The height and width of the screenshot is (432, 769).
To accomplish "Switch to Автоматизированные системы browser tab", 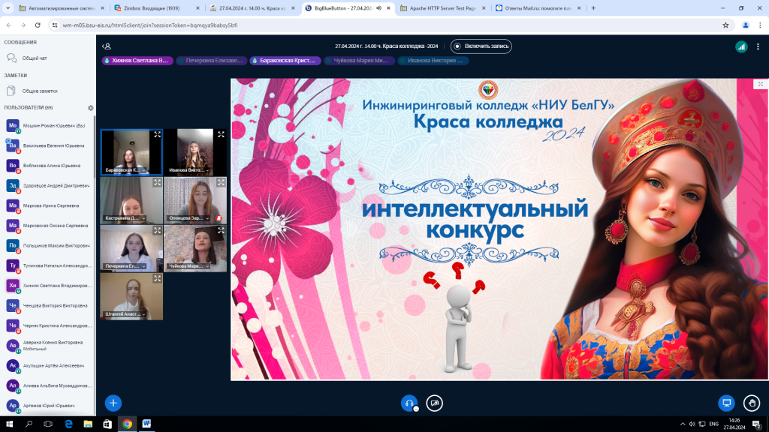I will coord(62,8).
